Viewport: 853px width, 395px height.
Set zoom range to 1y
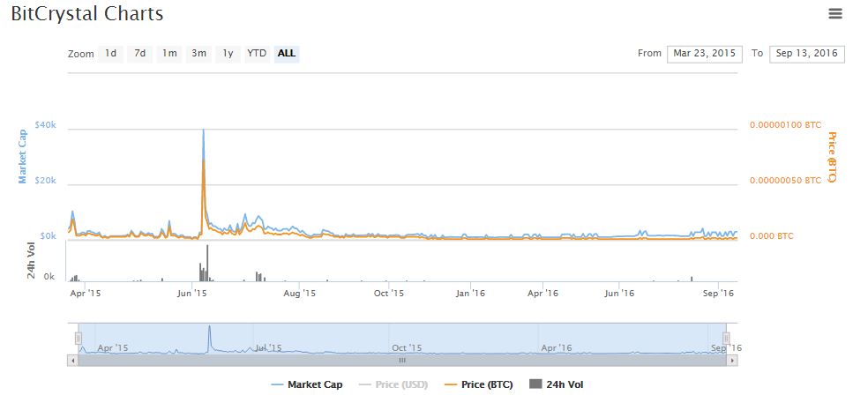click(228, 53)
